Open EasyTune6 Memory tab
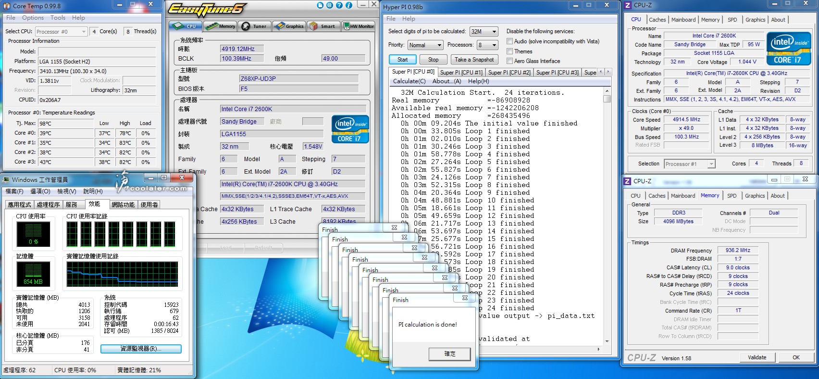The image size is (819, 379). point(221,26)
